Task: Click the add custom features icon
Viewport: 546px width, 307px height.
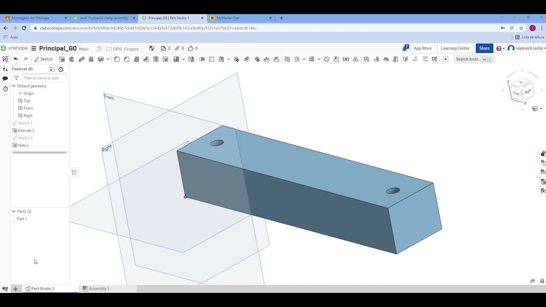Action: click(445, 59)
